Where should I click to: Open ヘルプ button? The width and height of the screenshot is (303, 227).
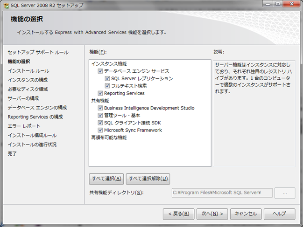point(280,214)
